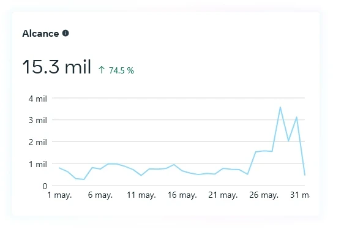Click the 4 mil axis label
This screenshot has height=240, width=344.
[x=38, y=99]
